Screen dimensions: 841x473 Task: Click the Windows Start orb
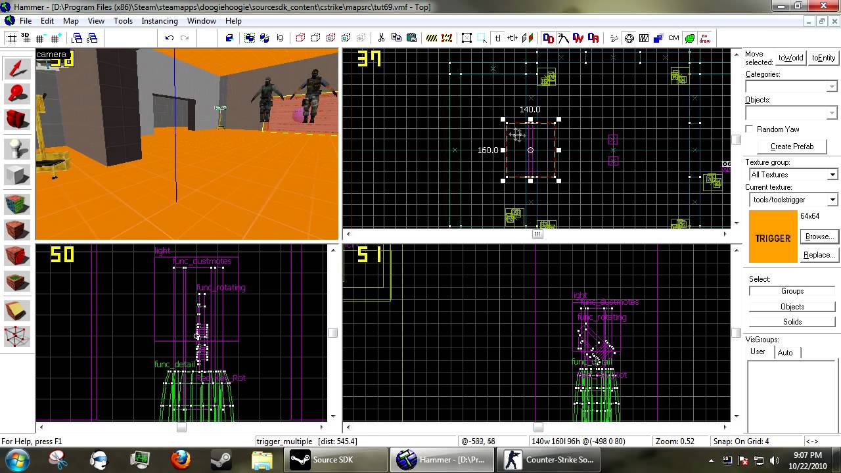tap(16, 459)
